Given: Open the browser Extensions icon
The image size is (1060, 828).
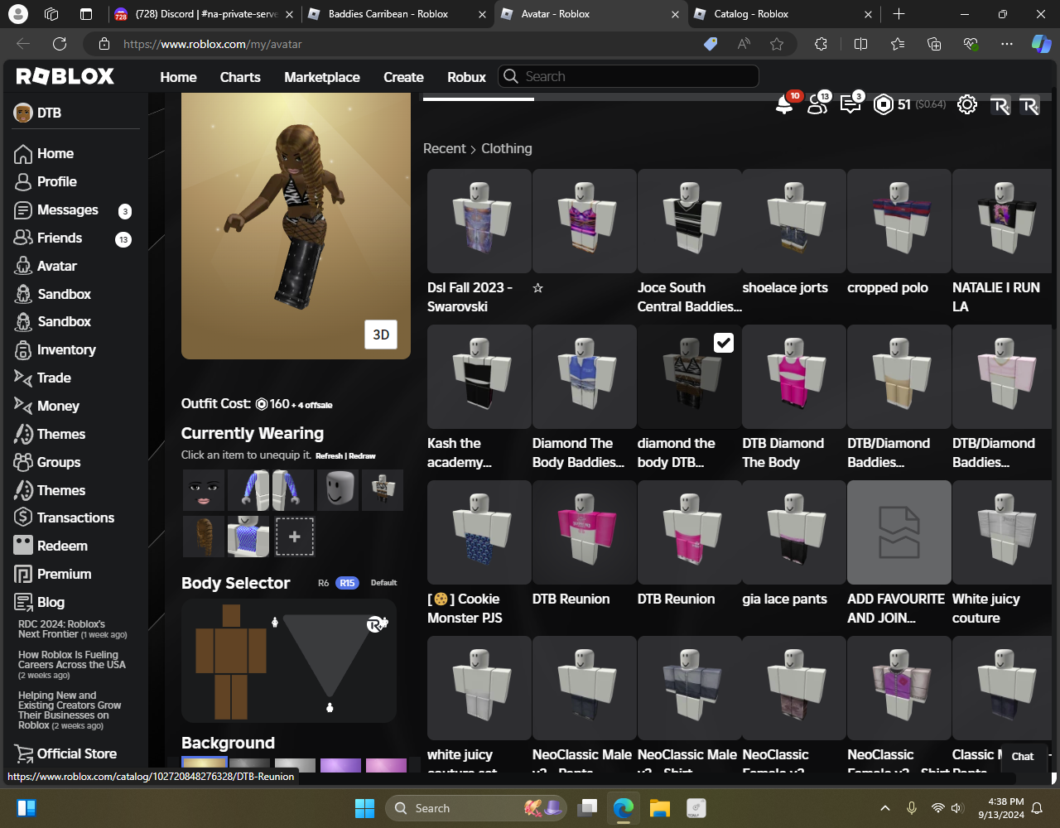Looking at the screenshot, I should pyautogui.click(x=821, y=44).
